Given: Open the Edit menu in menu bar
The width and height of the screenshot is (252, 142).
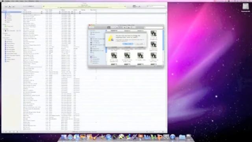Looking at the screenshot, I should point(17,1).
